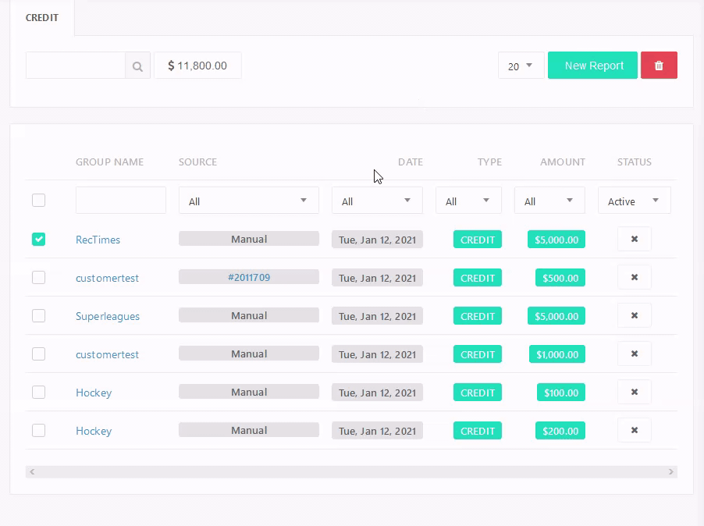Click the X status icon for Superleagues
The height and width of the screenshot is (526, 704).
coord(634,316)
